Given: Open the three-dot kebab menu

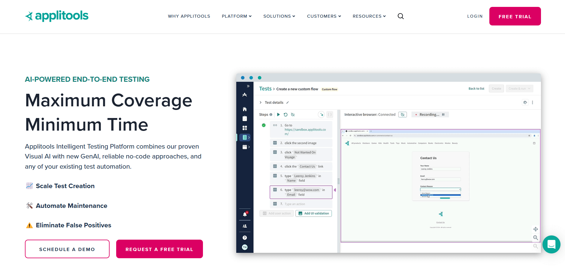Looking at the screenshot, I should [x=533, y=102].
